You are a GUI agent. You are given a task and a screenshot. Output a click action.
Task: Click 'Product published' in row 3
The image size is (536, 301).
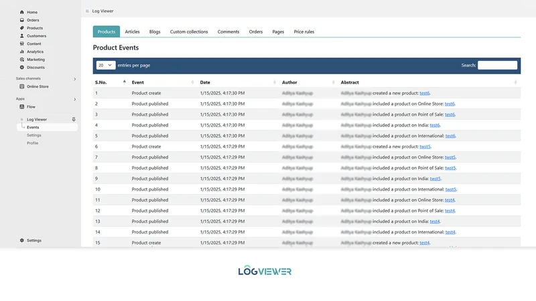pos(150,114)
